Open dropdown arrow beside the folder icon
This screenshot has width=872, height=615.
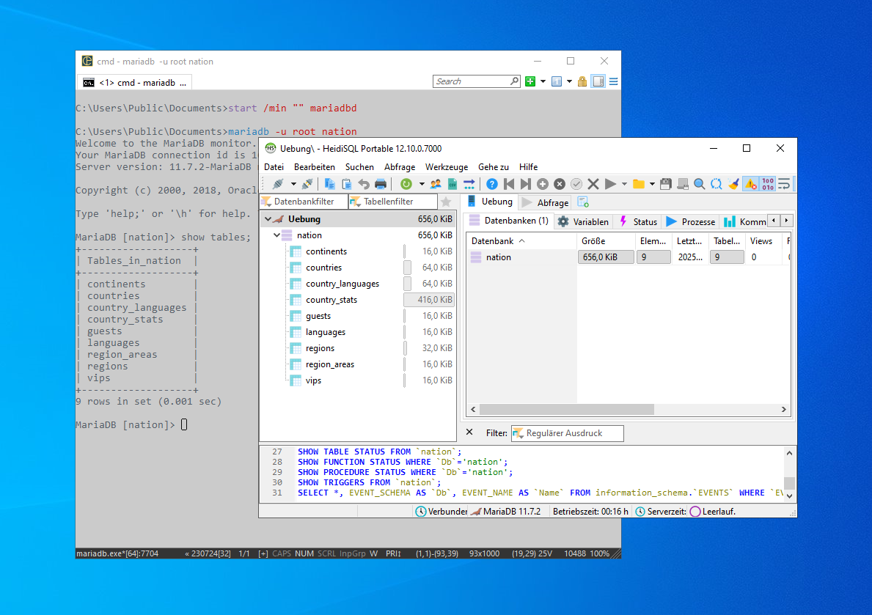tap(652, 184)
